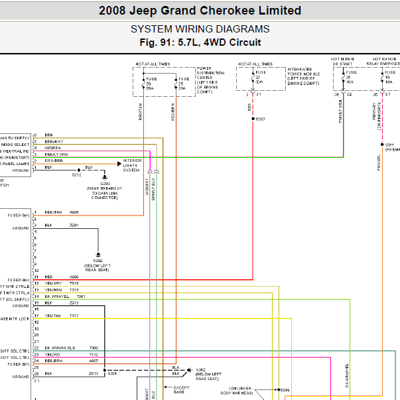Click the ground symbol above 'BELOW LEFT REAR SEAT' at pin 3 wire
400x400 pixels.
(x=98, y=255)
